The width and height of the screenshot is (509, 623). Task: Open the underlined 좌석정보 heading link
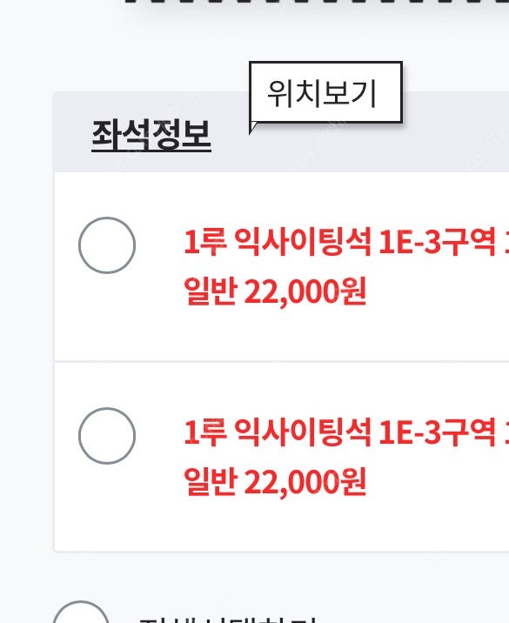click(x=151, y=135)
